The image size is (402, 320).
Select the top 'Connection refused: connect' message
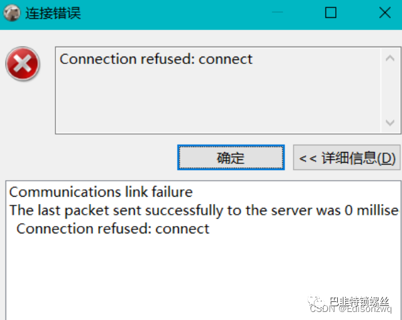[156, 59]
